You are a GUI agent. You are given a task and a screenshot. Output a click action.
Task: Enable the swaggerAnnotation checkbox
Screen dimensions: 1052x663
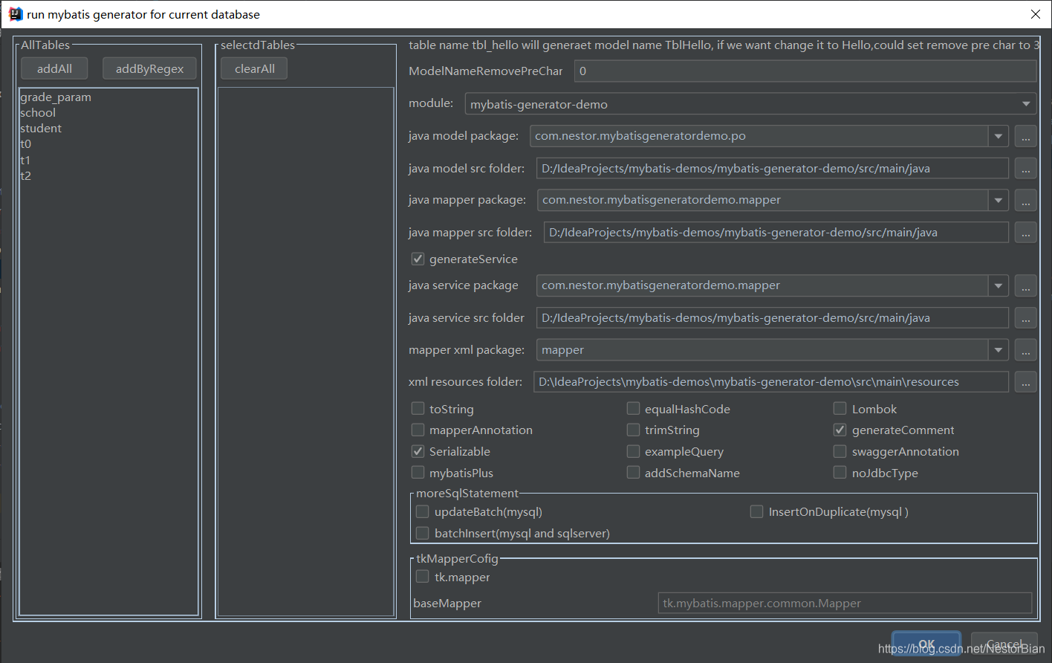tap(840, 451)
